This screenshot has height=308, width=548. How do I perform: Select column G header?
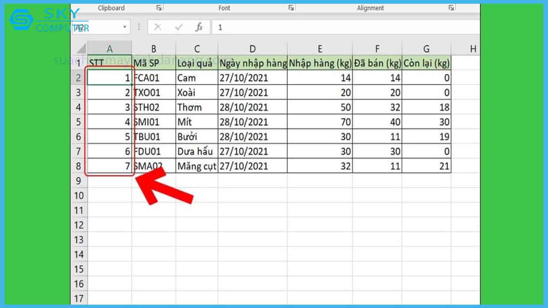click(x=426, y=49)
